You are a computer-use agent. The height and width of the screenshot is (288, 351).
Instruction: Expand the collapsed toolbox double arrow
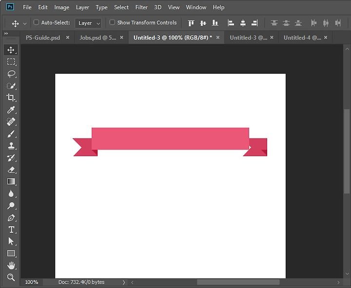point(6,33)
